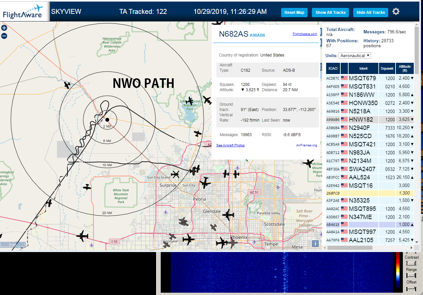Image resolution: width=423 pixels, height=295 pixels.
Task: Sort table by Squawk column header
Action: coord(387,68)
